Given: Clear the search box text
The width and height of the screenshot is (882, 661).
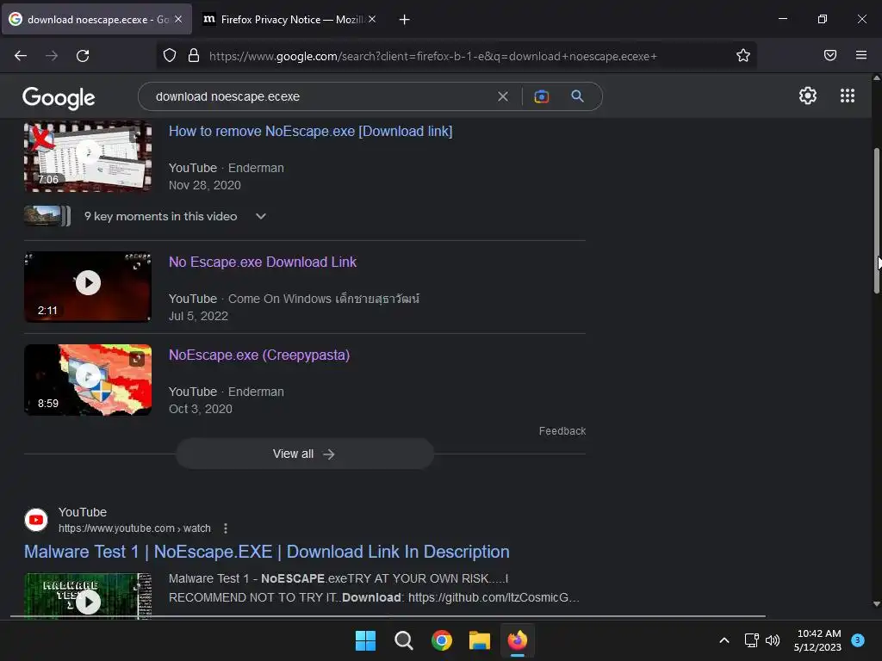Looking at the screenshot, I should coord(503,96).
